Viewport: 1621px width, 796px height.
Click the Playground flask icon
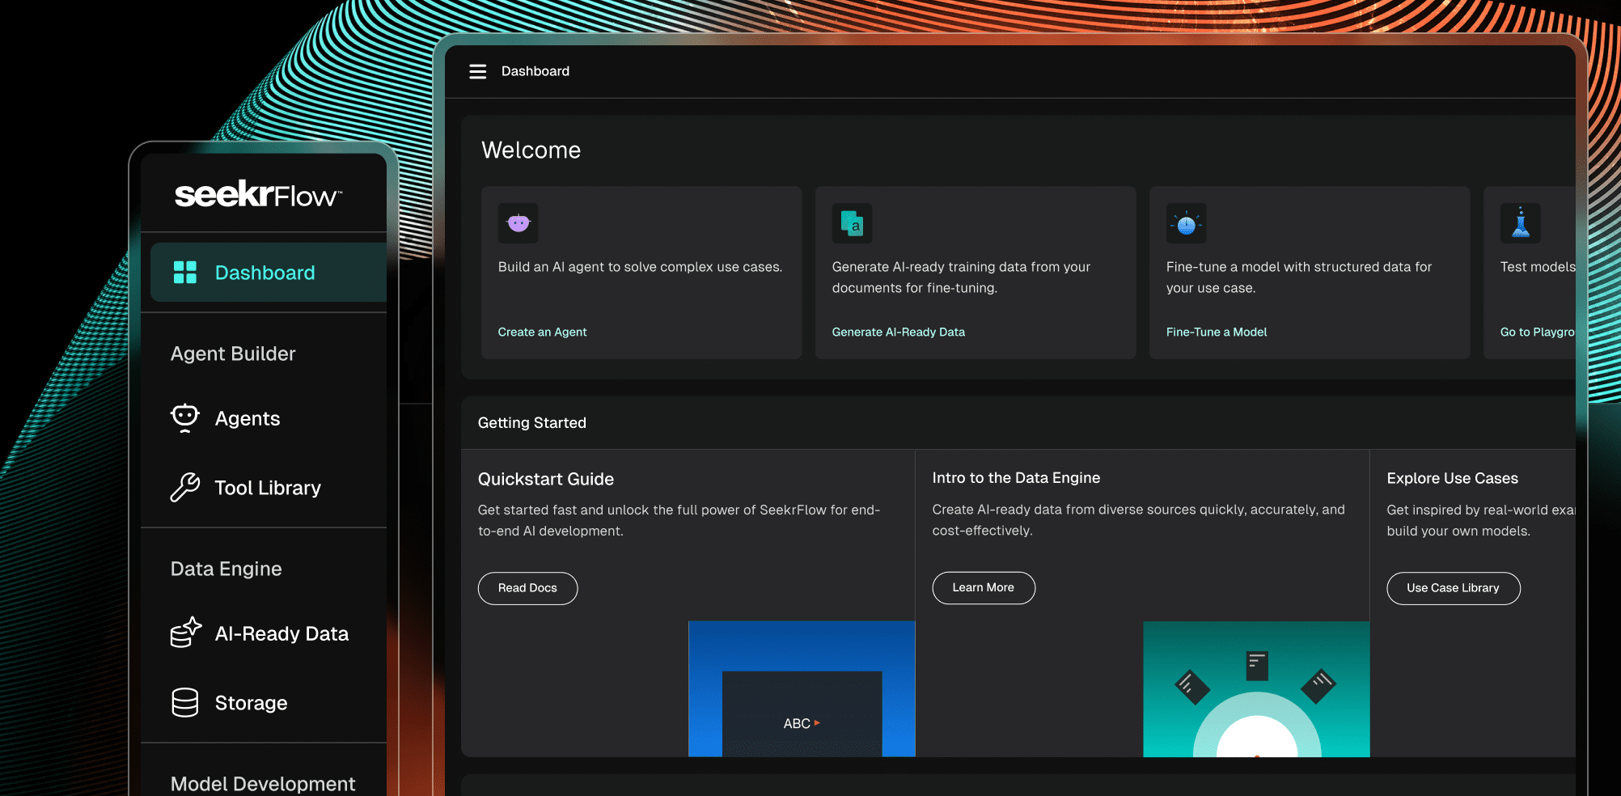click(x=1520, y=223)
